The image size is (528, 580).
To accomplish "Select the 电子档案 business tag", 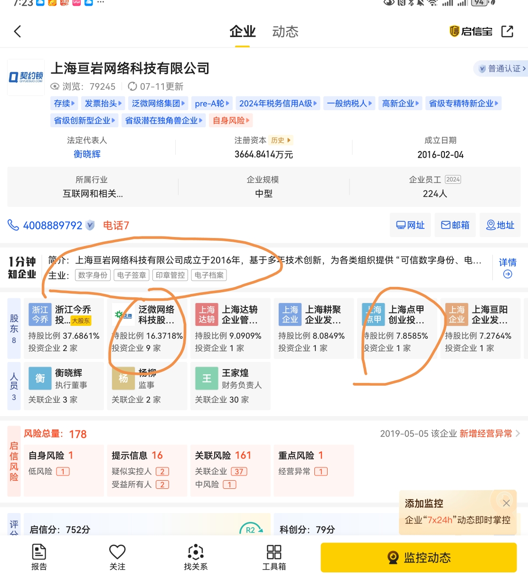I will tap(209, 275).
